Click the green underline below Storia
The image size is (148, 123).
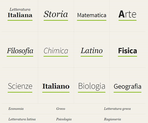tap(56, 20)
